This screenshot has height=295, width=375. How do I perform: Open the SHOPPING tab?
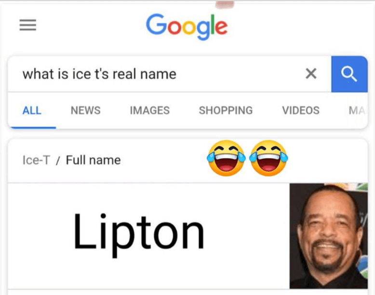(x=226, y=110)
